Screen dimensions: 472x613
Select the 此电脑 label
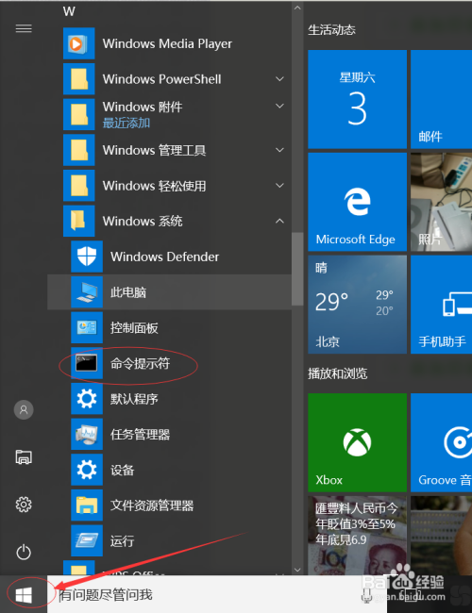click(128, 292)
